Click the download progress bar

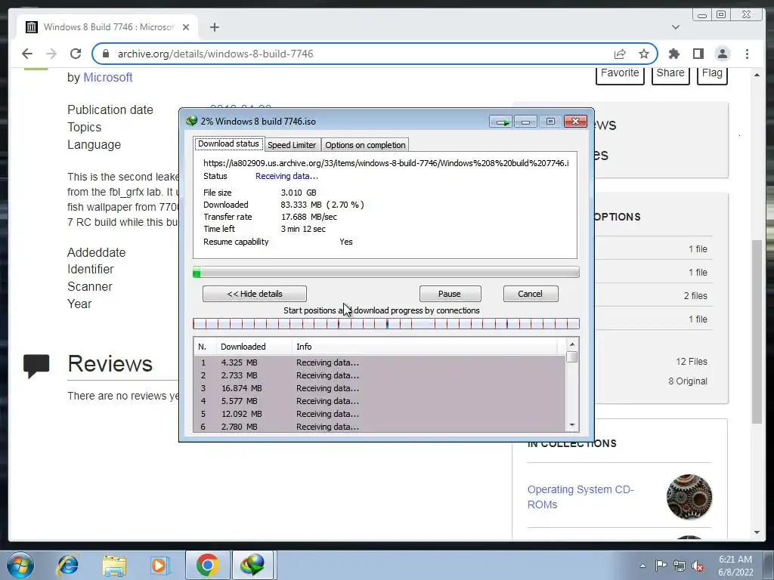pos(386,272)
